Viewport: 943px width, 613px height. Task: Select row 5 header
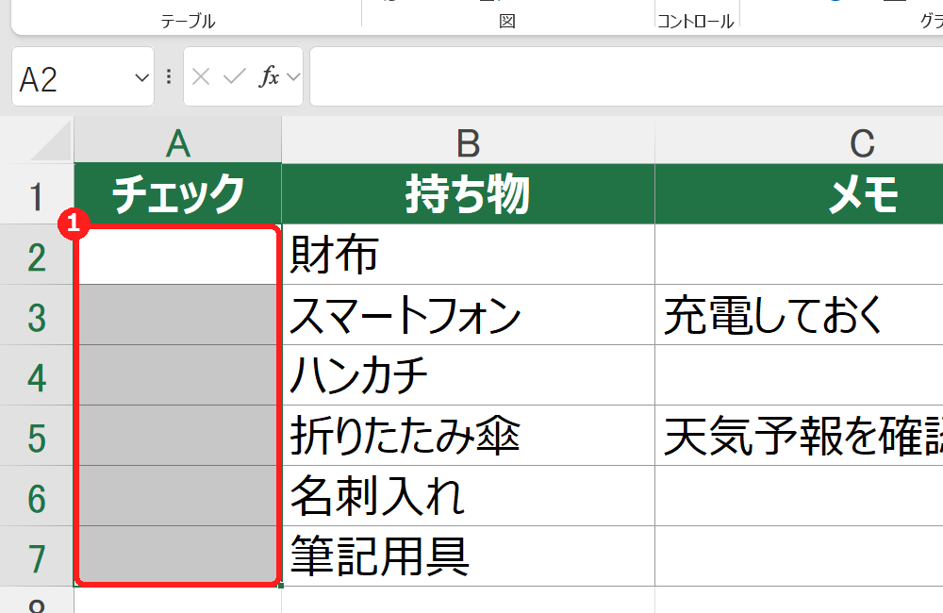(x=37, y=436)
